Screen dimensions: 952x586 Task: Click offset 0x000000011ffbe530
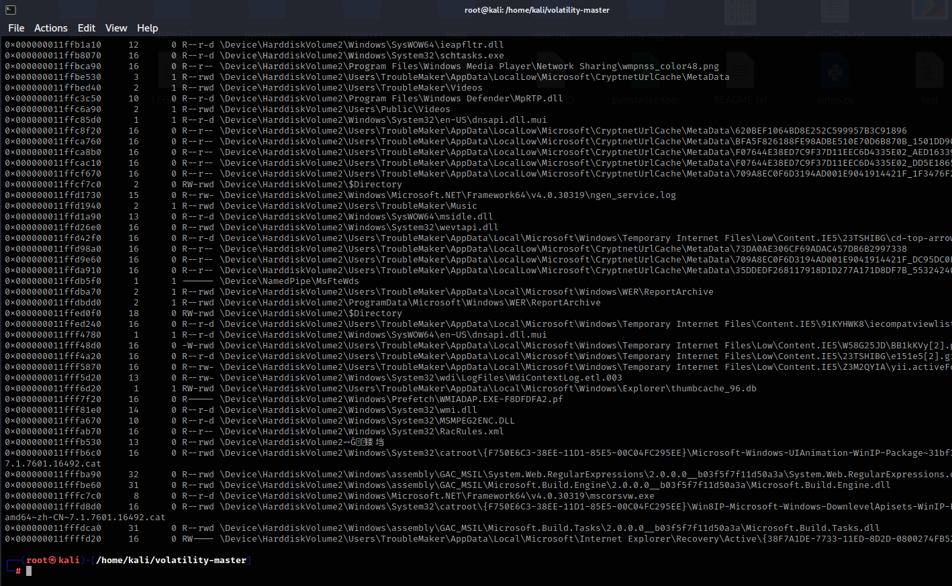click(x=53, y=77)
